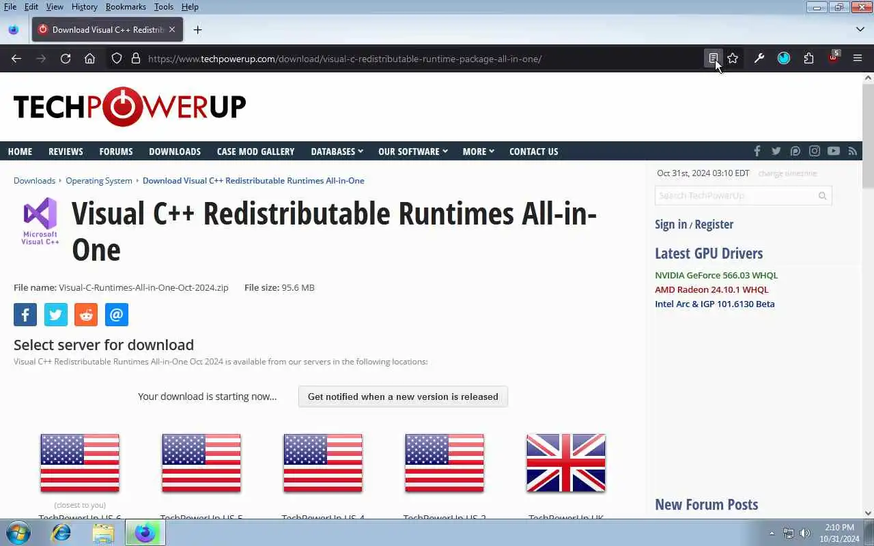Open the File menu
The height and width of the screenshot is (546, 874).
point(10,7)
